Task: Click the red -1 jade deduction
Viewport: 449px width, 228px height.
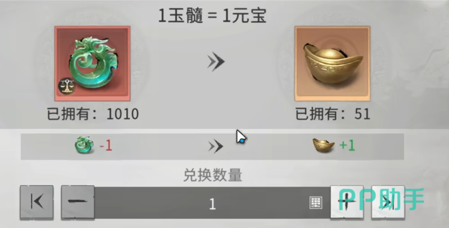Action: click(x=106, y=145)
